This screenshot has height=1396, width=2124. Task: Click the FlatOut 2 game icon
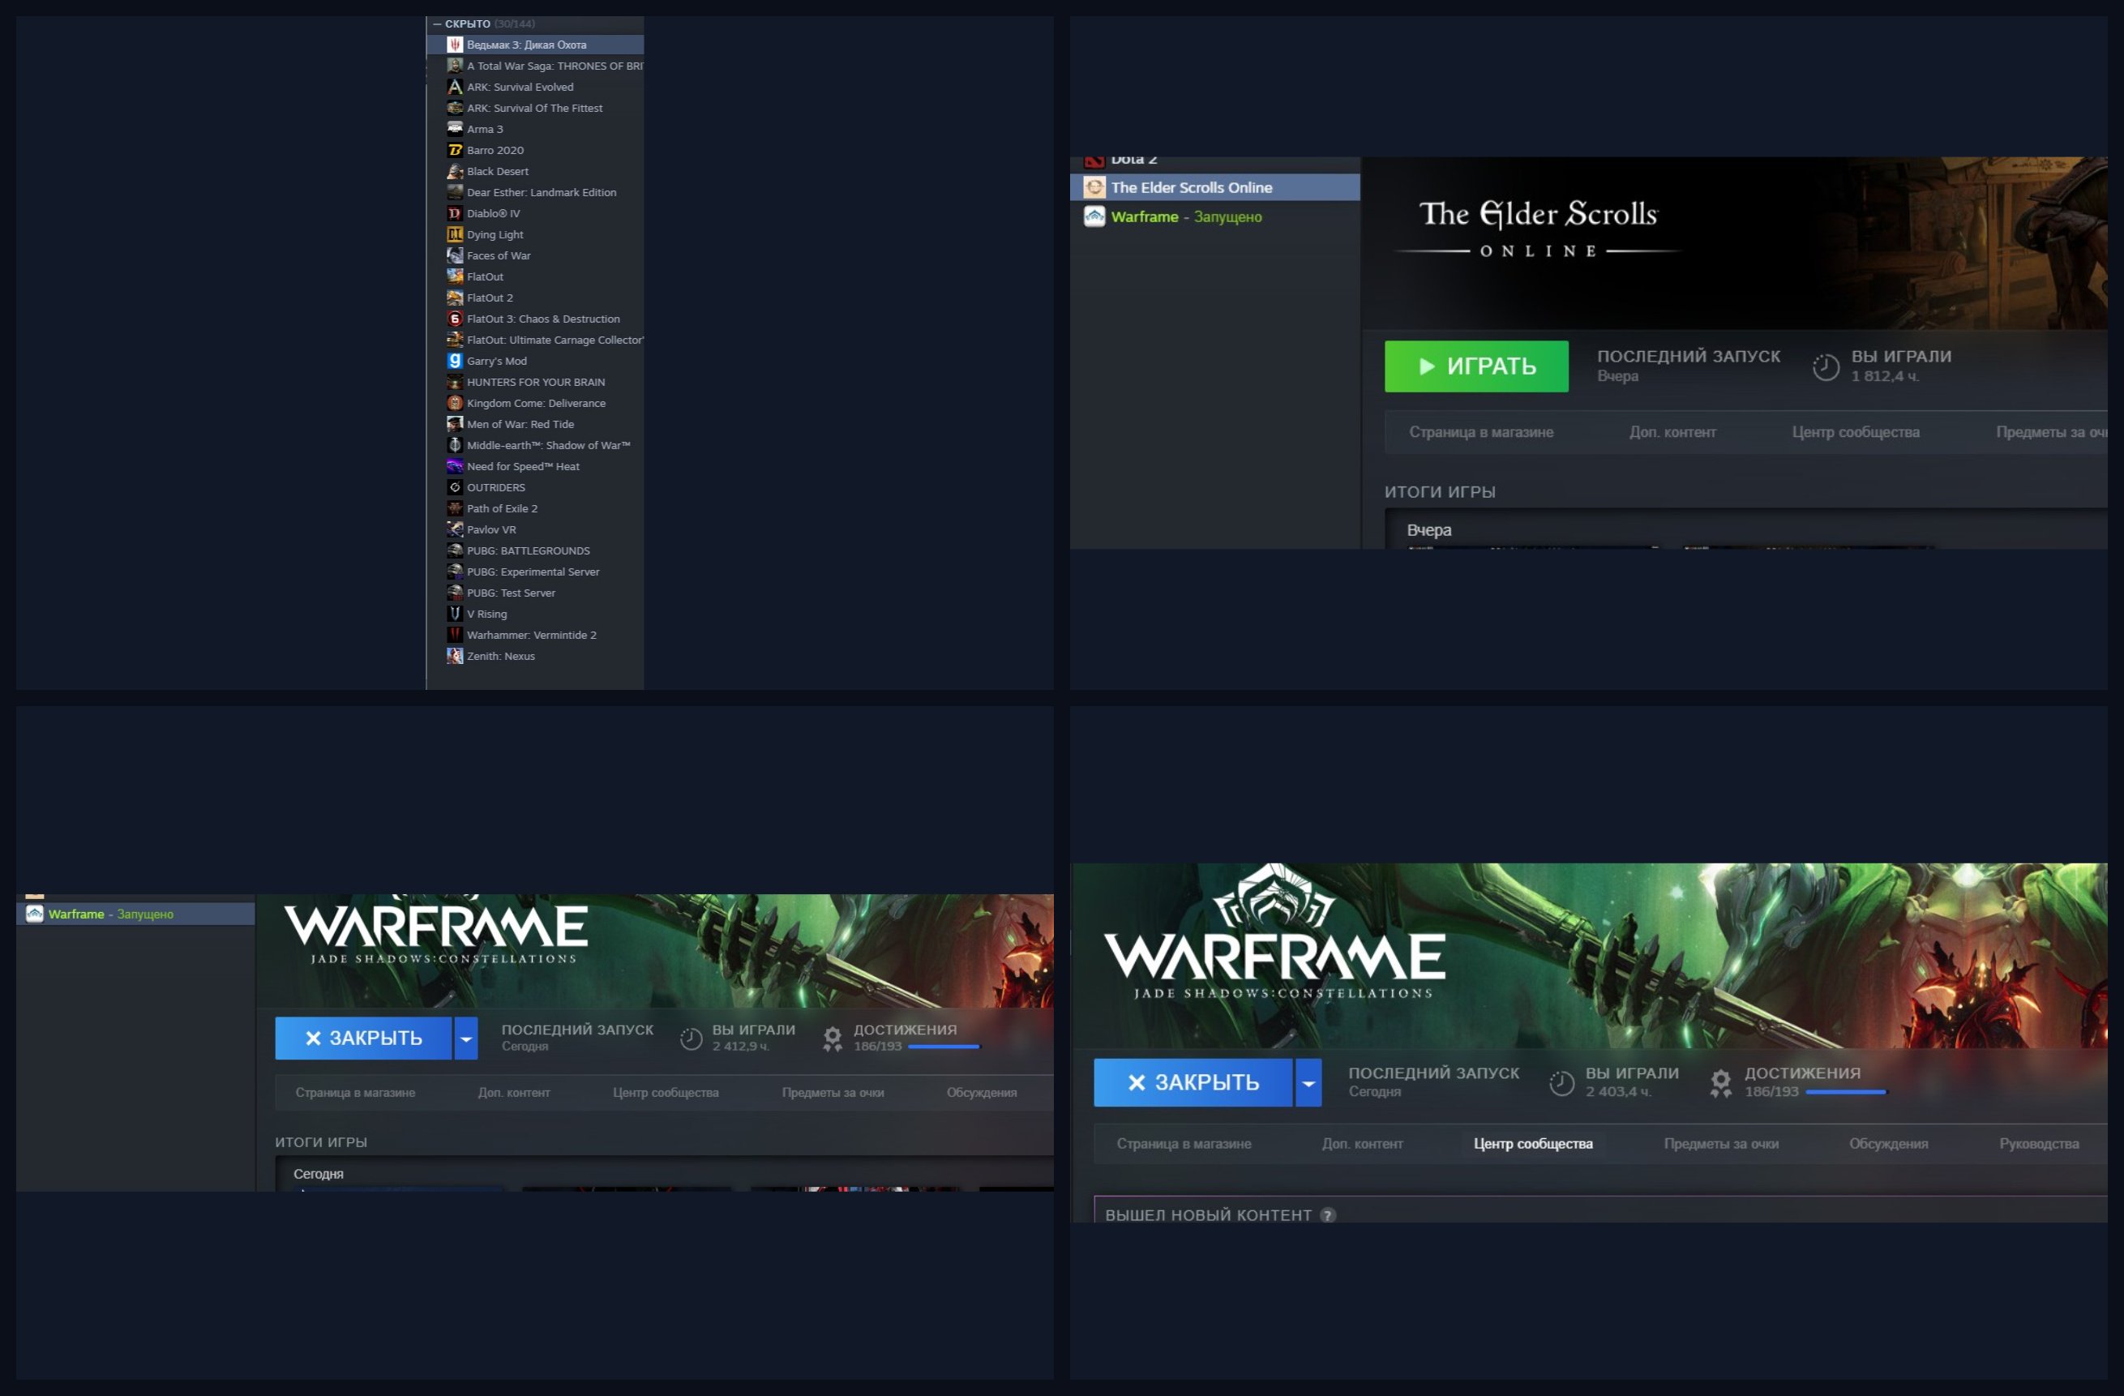(x=454, y=298)
